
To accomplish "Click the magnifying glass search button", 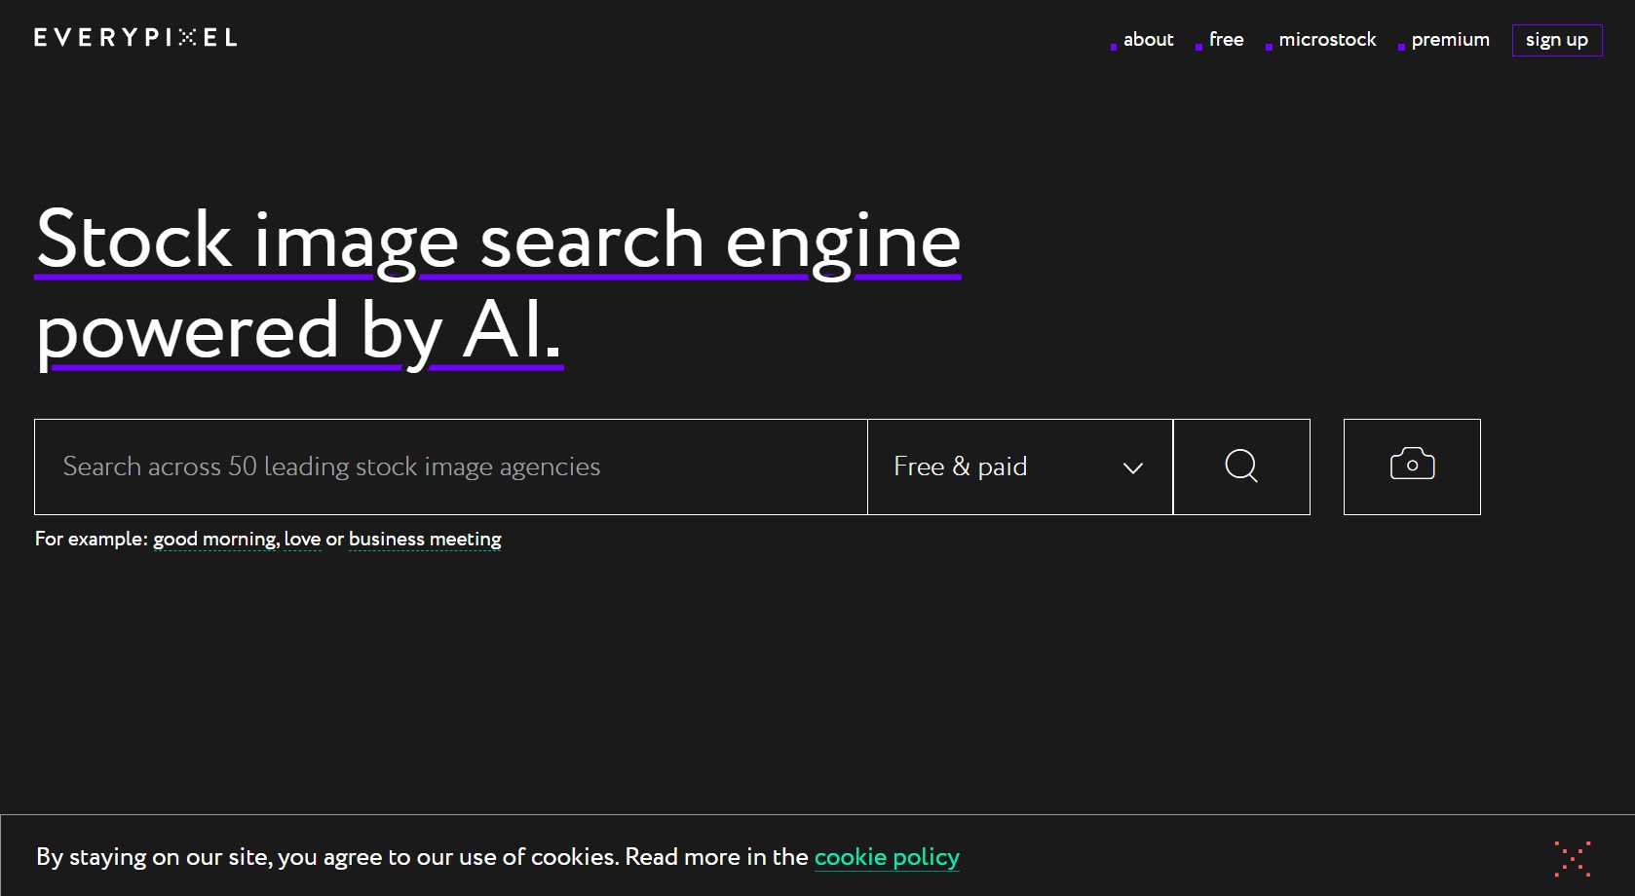I will pyautogui.click(x=1240, y=467).
